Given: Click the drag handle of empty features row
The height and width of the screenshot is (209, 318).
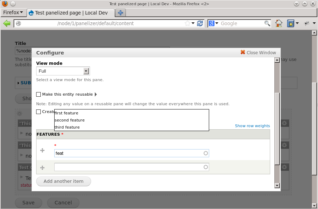Looking at the screenshot, I should click(x=43, y=168).
